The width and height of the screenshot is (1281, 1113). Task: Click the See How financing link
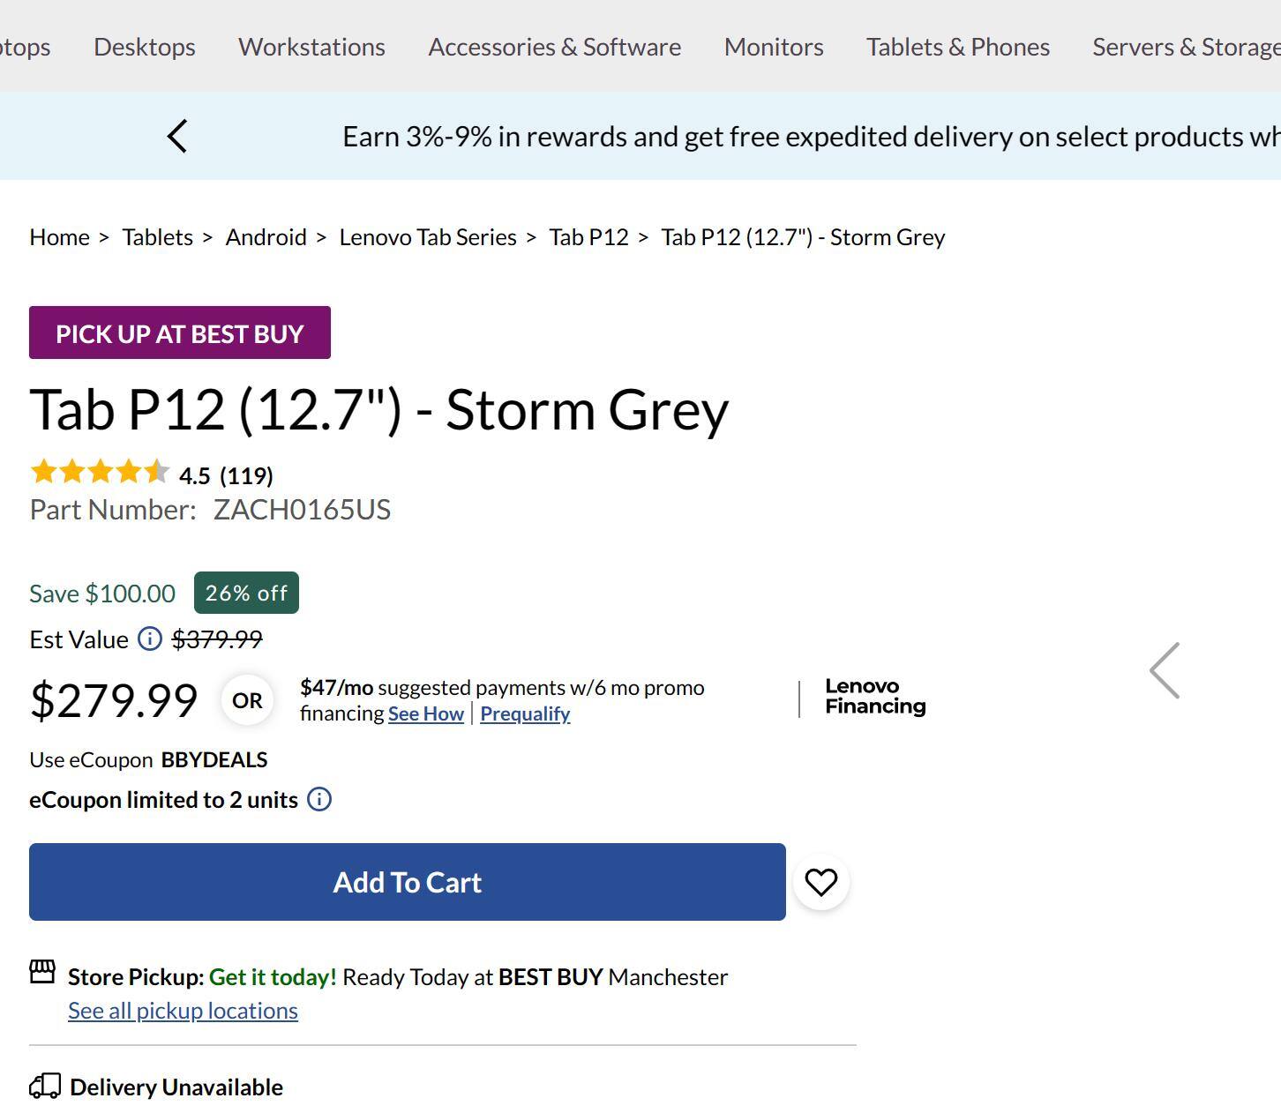coord(425,713)
